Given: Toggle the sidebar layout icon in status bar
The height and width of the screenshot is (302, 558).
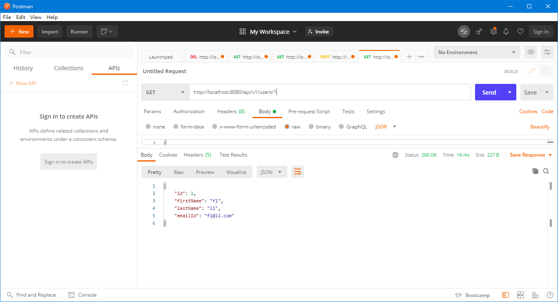Looking at the screenshot, I should [x=506, y=295].
